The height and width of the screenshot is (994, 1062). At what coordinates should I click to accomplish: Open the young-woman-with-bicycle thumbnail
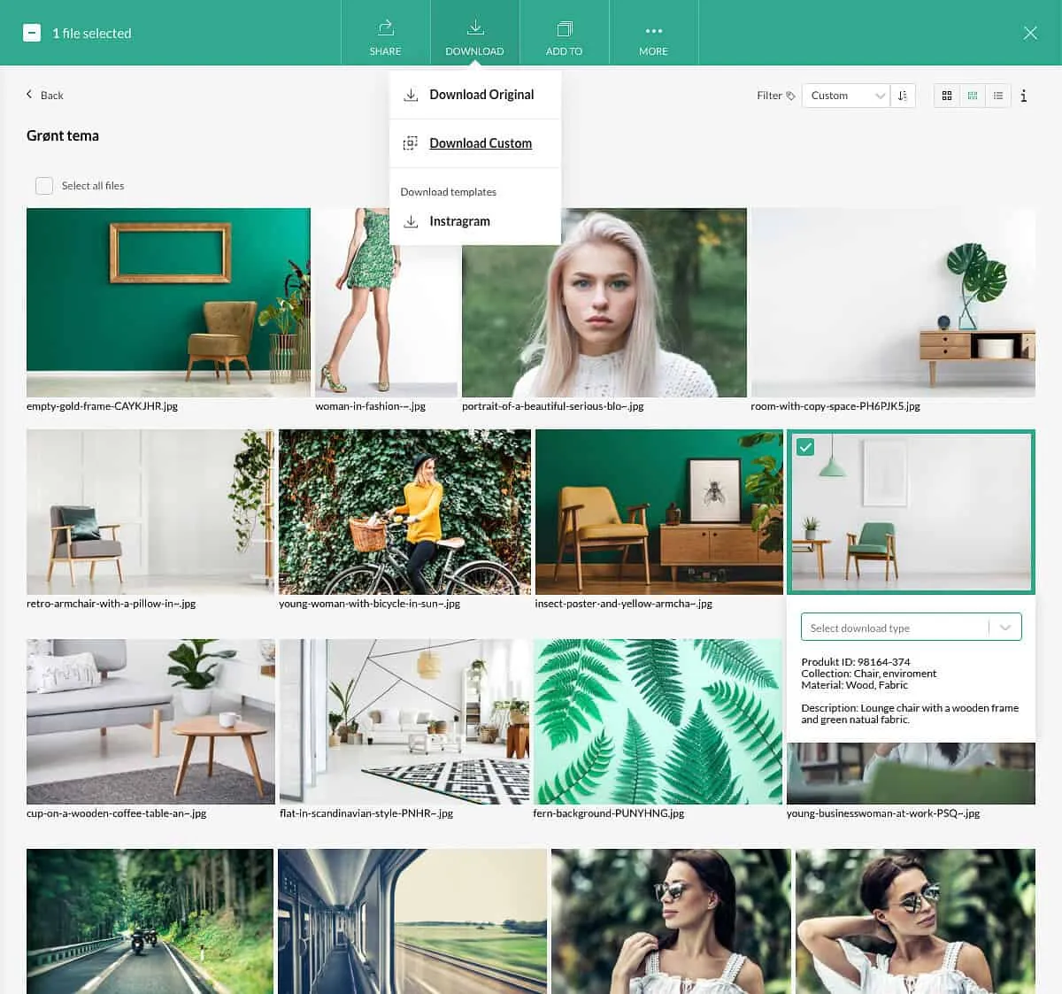tap(404, 512)
